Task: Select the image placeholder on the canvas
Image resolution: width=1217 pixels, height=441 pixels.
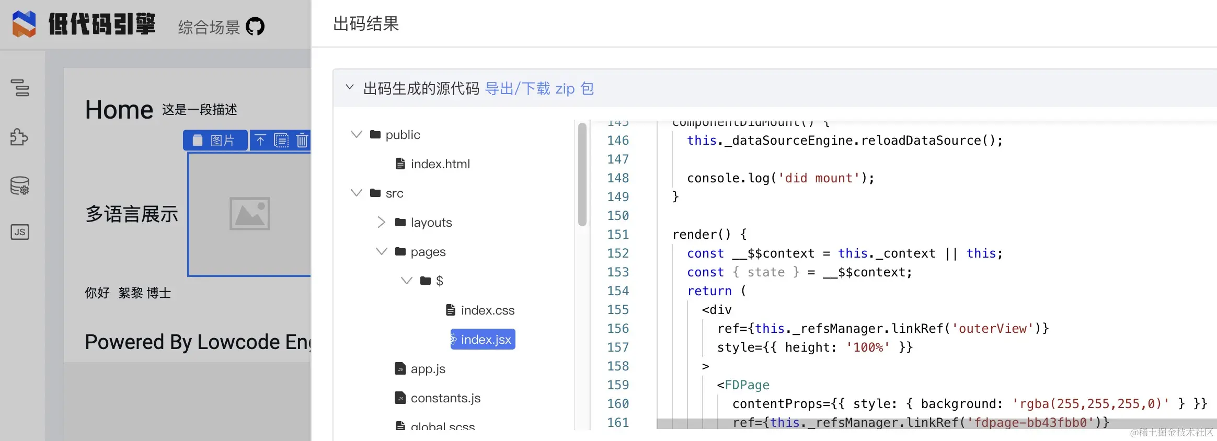Action: (x=249, y=214)
